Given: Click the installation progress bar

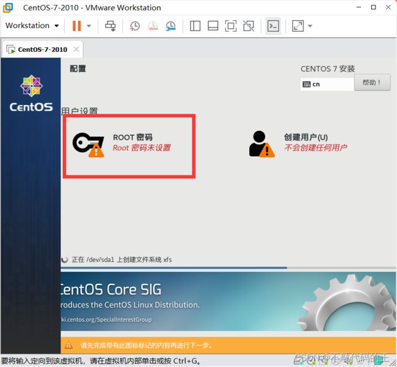Looking at the screenshot, I should [x=228, y=267].
